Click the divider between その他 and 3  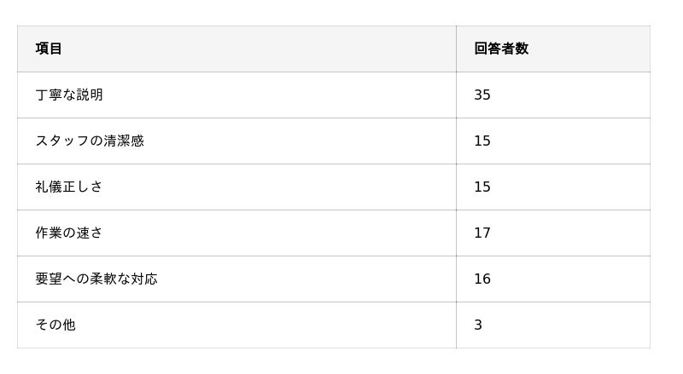(456, 325)
